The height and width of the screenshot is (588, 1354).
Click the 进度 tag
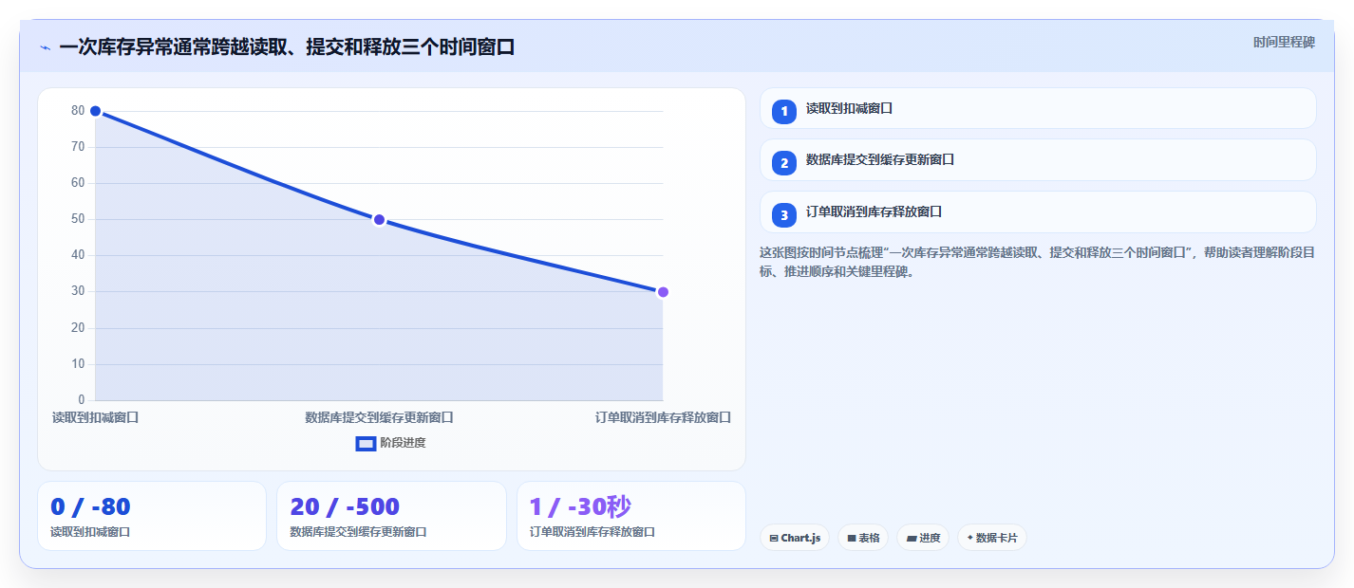[x=923, y=538]
